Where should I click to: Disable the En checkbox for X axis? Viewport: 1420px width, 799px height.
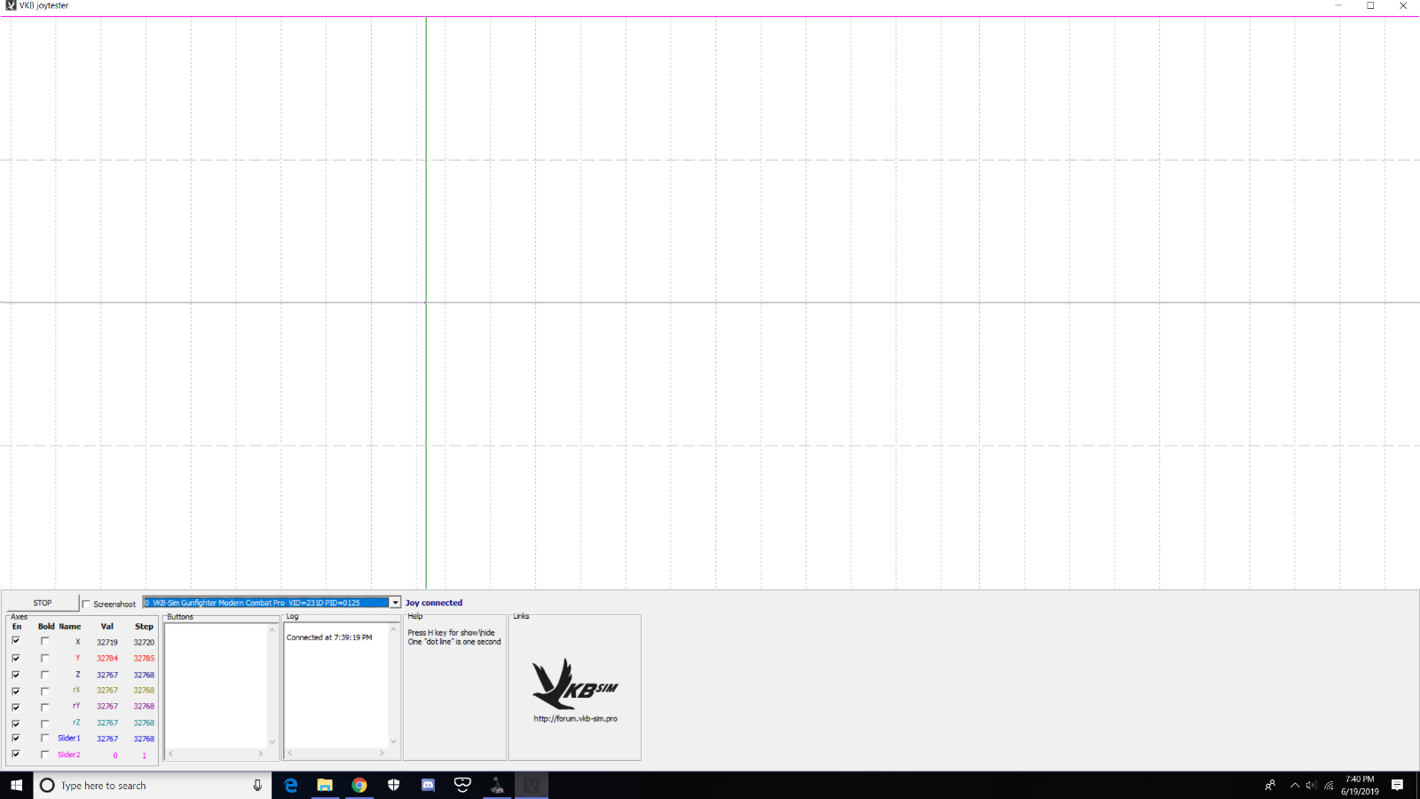click(x=16, y=641)
